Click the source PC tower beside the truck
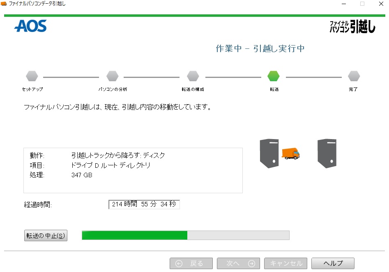This screenshot has width=389, height=272. [269, 153]
